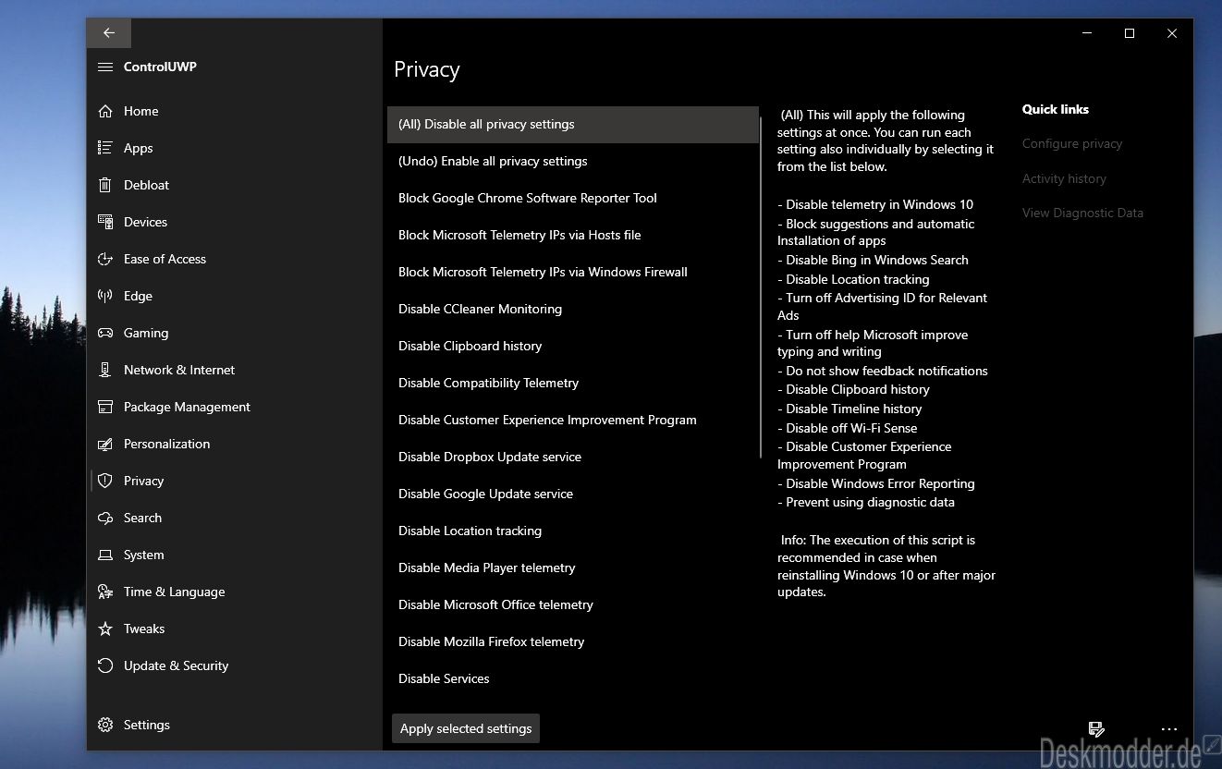
Task: Select Disable Clipboard history in settings list
Action: (x=573, y=346)
